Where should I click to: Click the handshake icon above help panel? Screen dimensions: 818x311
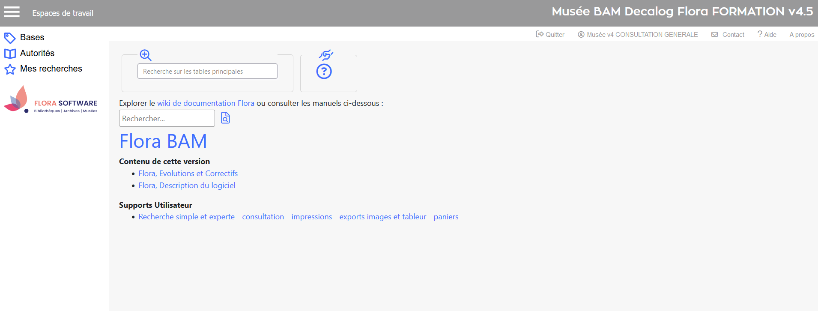point(326,55)
